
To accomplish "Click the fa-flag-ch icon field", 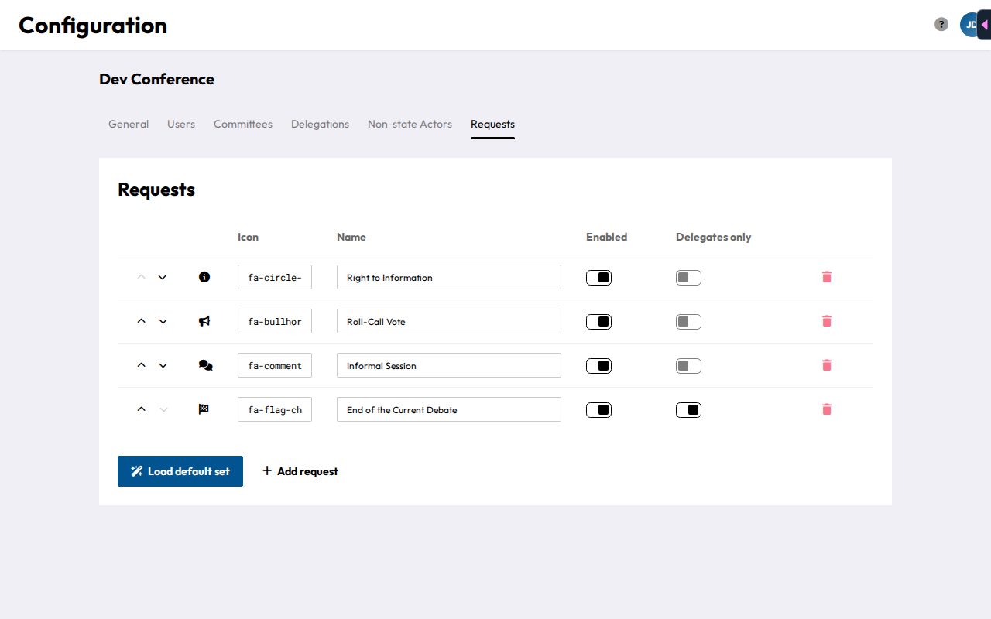I will click(x=275, y=409).
